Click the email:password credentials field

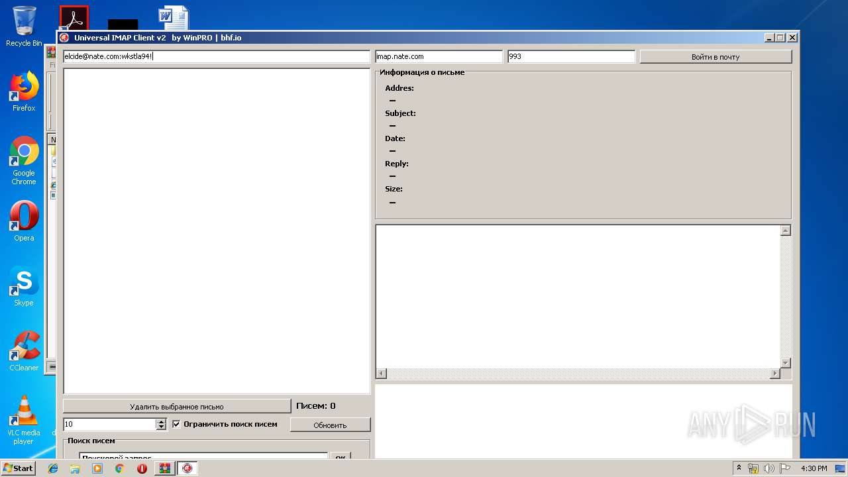coord(216,56)
